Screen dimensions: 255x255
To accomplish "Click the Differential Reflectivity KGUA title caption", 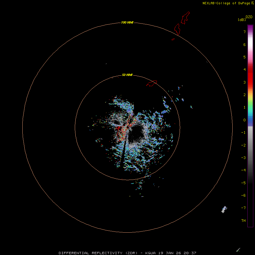I will 127,253.
